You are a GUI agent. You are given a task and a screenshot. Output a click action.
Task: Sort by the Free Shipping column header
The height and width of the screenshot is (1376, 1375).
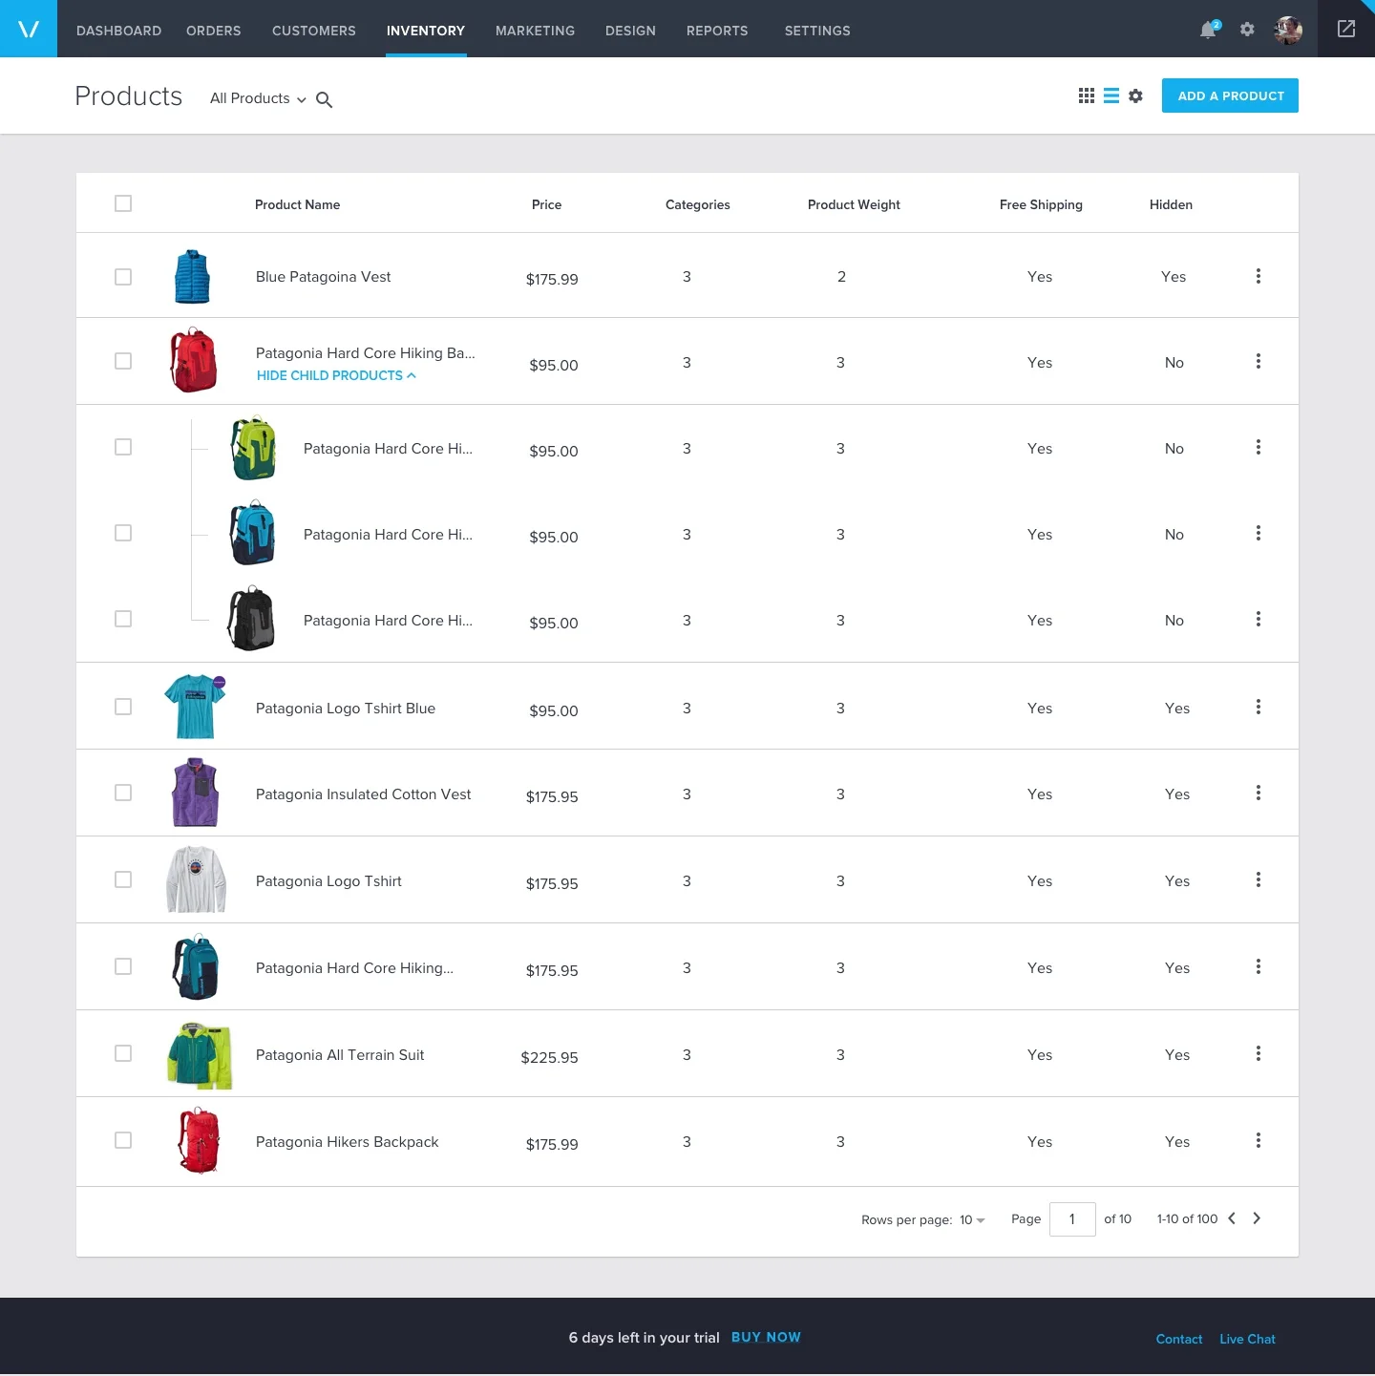[1041, 204]
